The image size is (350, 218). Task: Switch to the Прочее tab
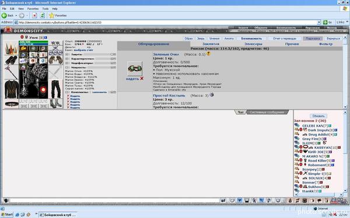[292, 44]
